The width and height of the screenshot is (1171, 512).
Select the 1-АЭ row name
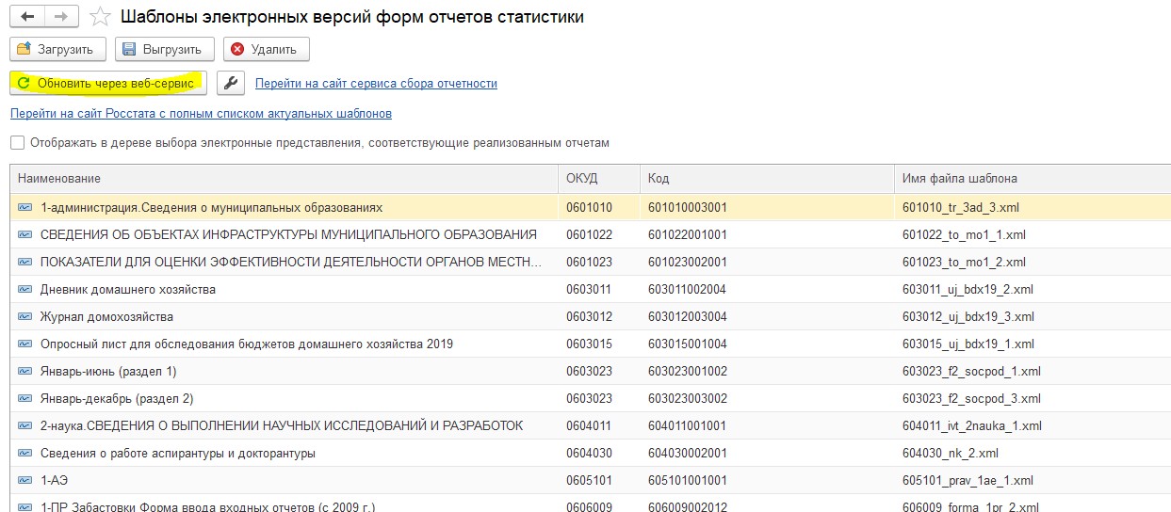54,480
